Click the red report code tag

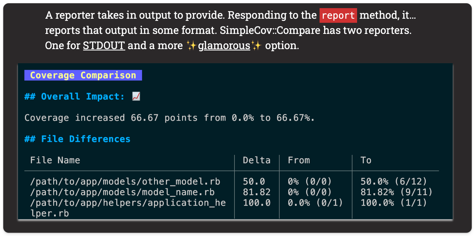point(338,15)
